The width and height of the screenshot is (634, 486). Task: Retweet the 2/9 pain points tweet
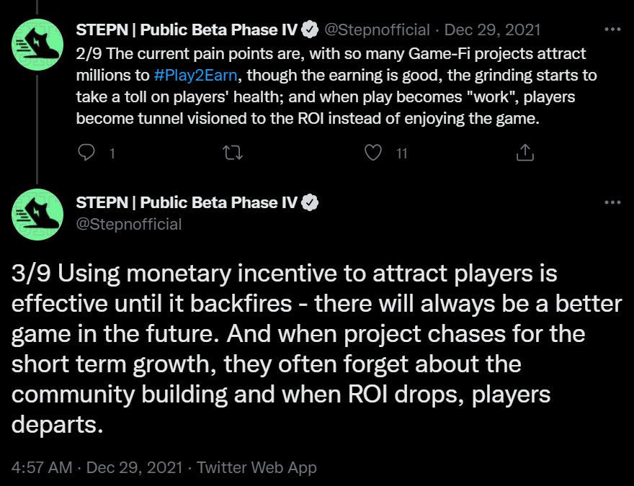coord(233,153)
